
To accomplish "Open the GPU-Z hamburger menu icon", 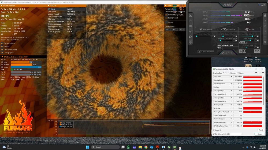I will coord(263,73).
